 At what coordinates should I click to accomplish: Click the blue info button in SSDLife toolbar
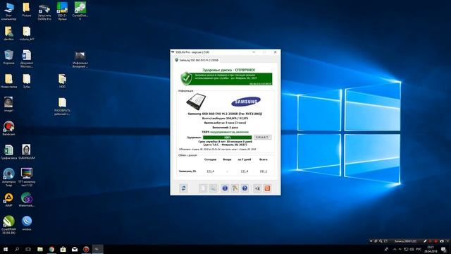[x=225, y=188]
